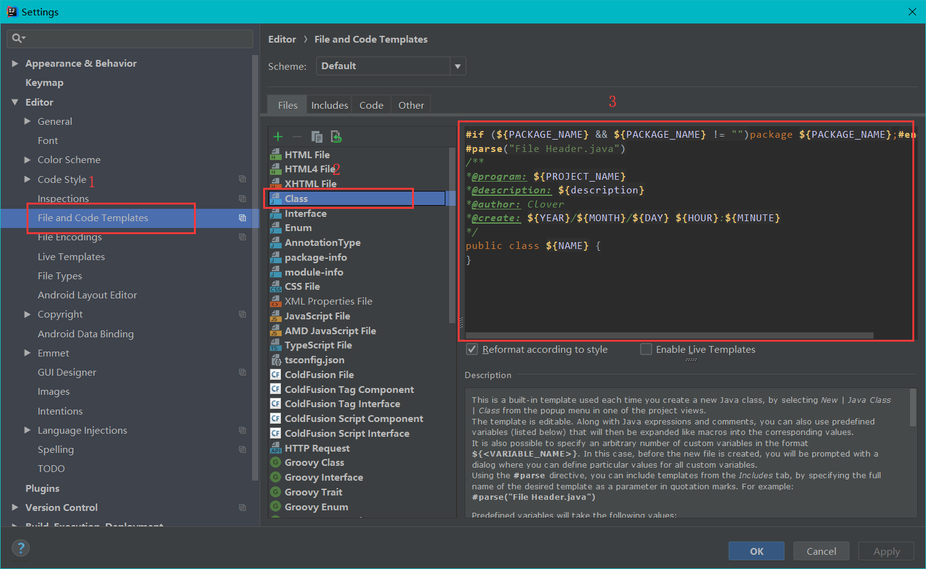
Task: Click the green plus Create Template icon
Action: click(278, 137)
